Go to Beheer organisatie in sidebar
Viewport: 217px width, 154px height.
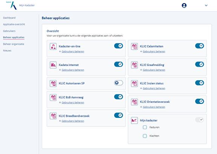pos(14,44)
